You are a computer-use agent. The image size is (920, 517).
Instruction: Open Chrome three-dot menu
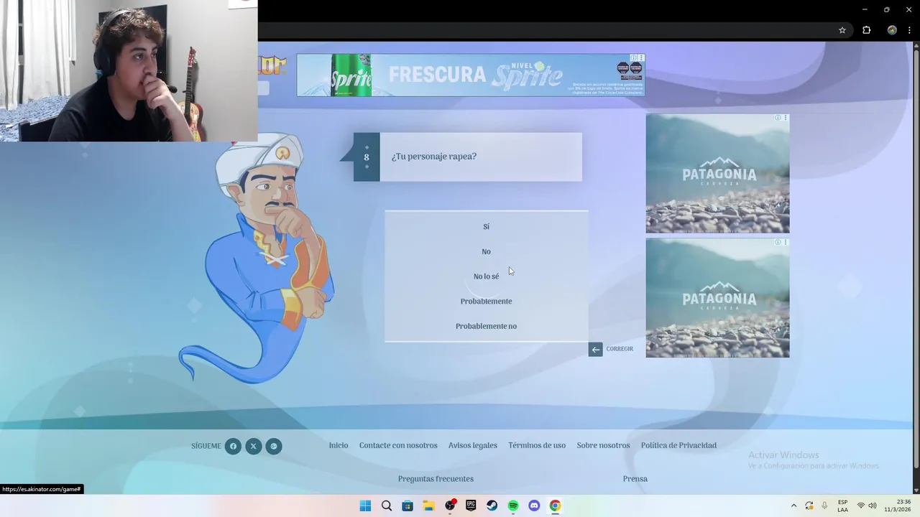point(908,30)
